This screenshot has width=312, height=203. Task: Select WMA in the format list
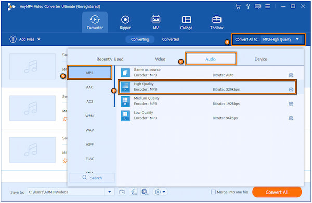point(89,116)
